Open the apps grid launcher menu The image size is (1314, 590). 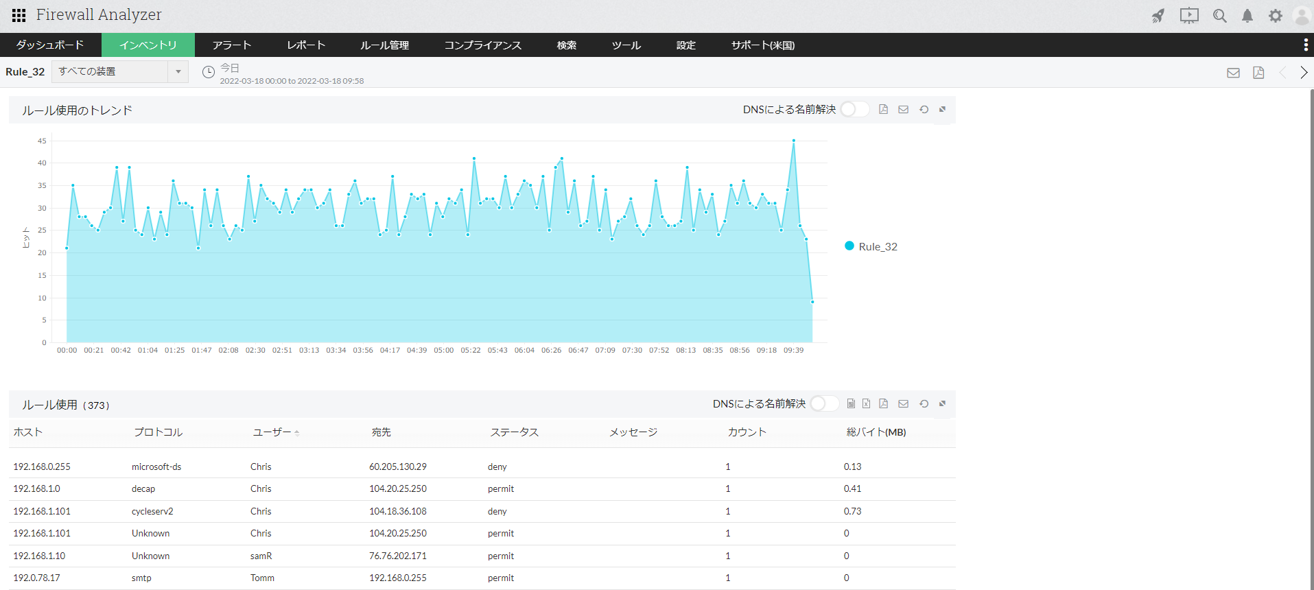coord(19,15)
